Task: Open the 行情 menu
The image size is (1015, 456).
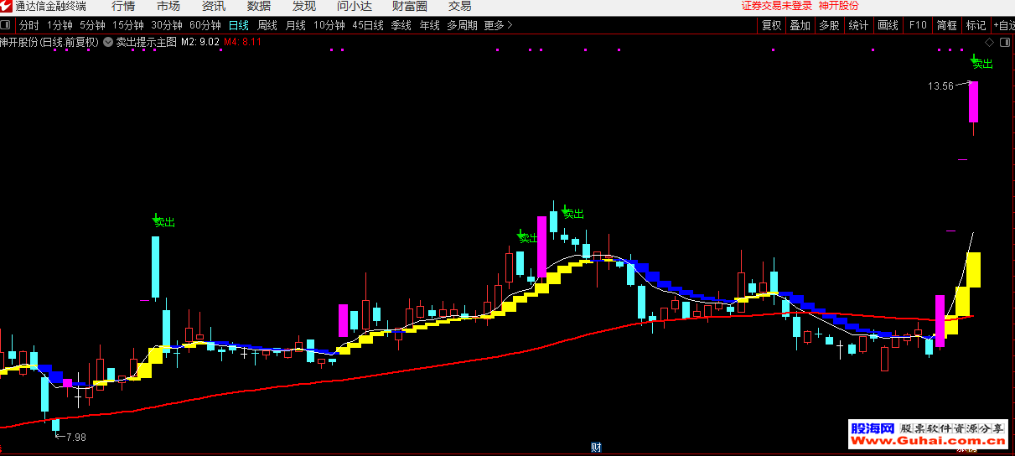Action: 123,7
